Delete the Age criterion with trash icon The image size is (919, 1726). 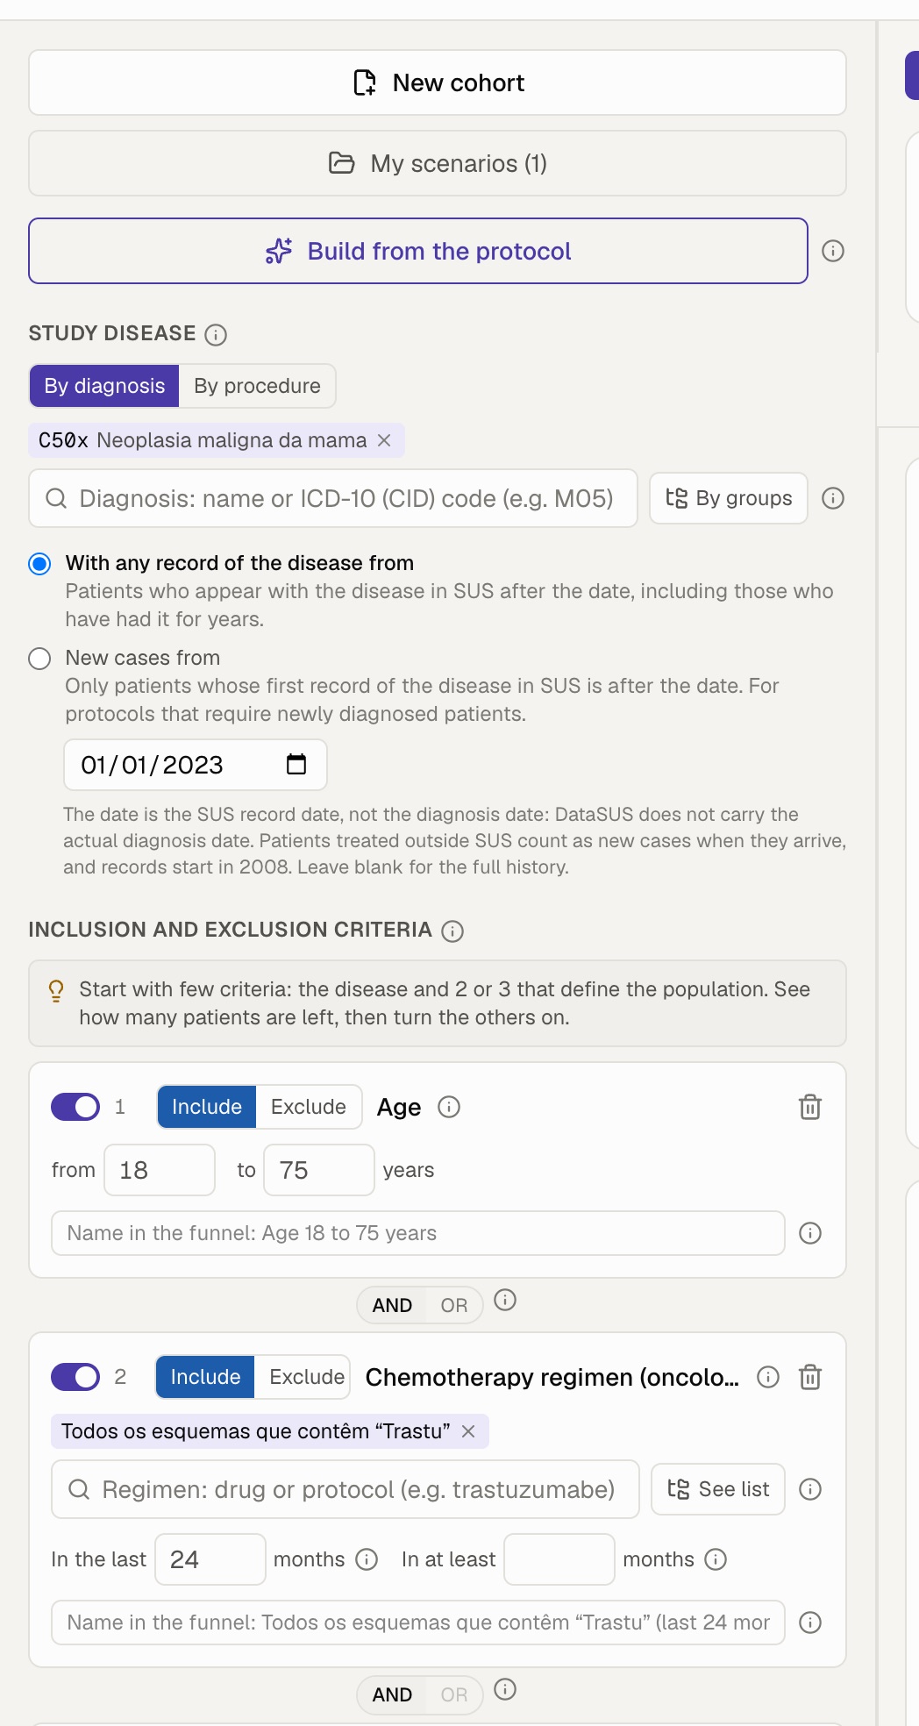810,1107
